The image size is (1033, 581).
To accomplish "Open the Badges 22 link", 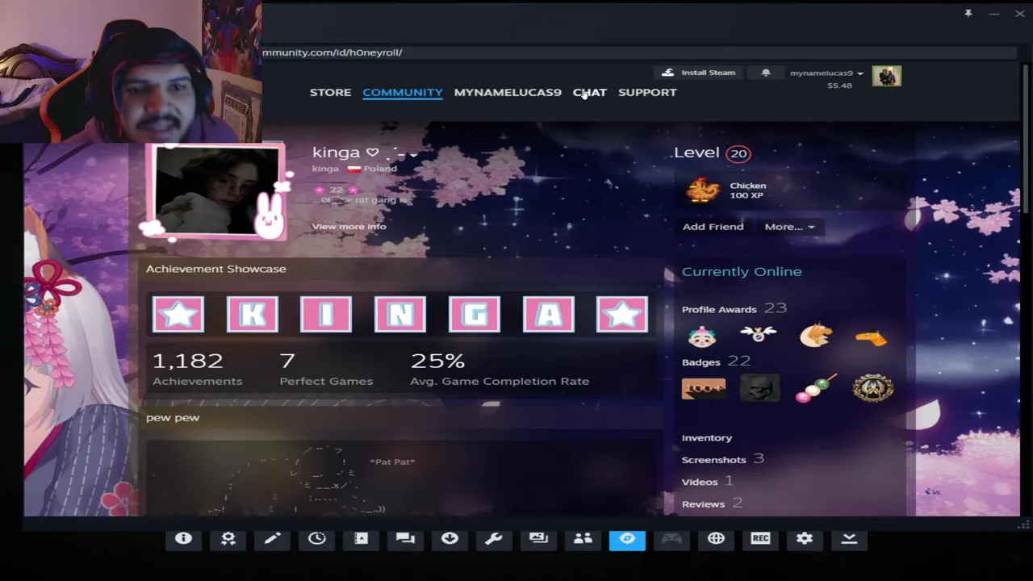I will pyautogui.click(x=716, y=362).
